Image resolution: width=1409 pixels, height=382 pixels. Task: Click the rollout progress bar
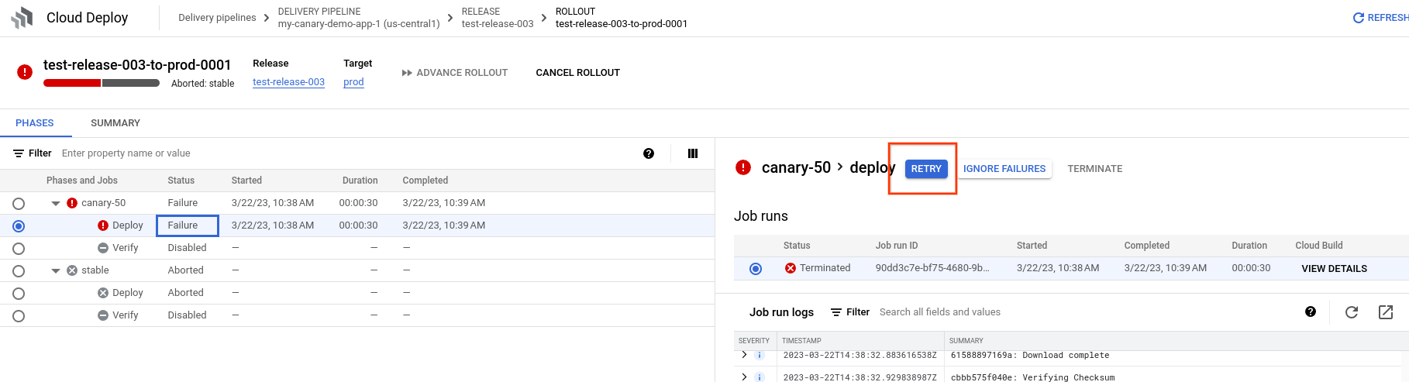click(x=102, y=83)
